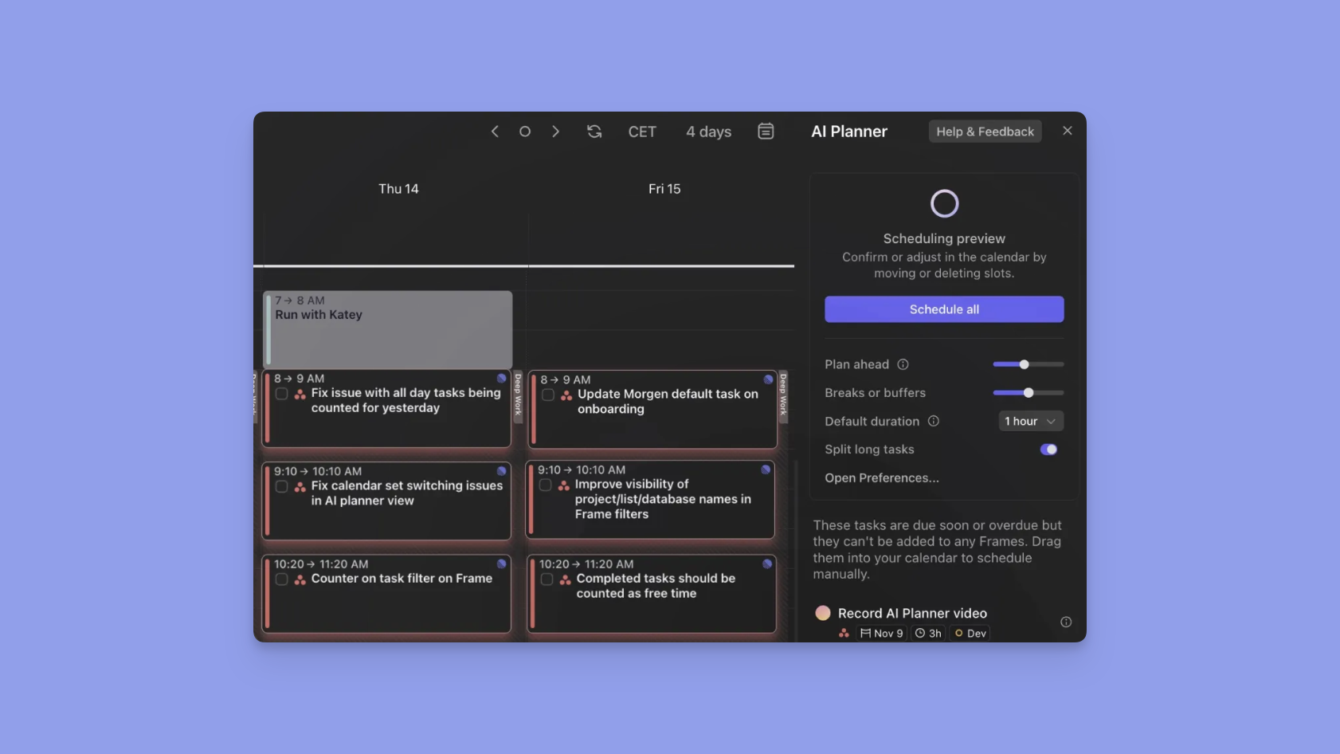Click the AI Planner panel title

(x=849, y=132)
